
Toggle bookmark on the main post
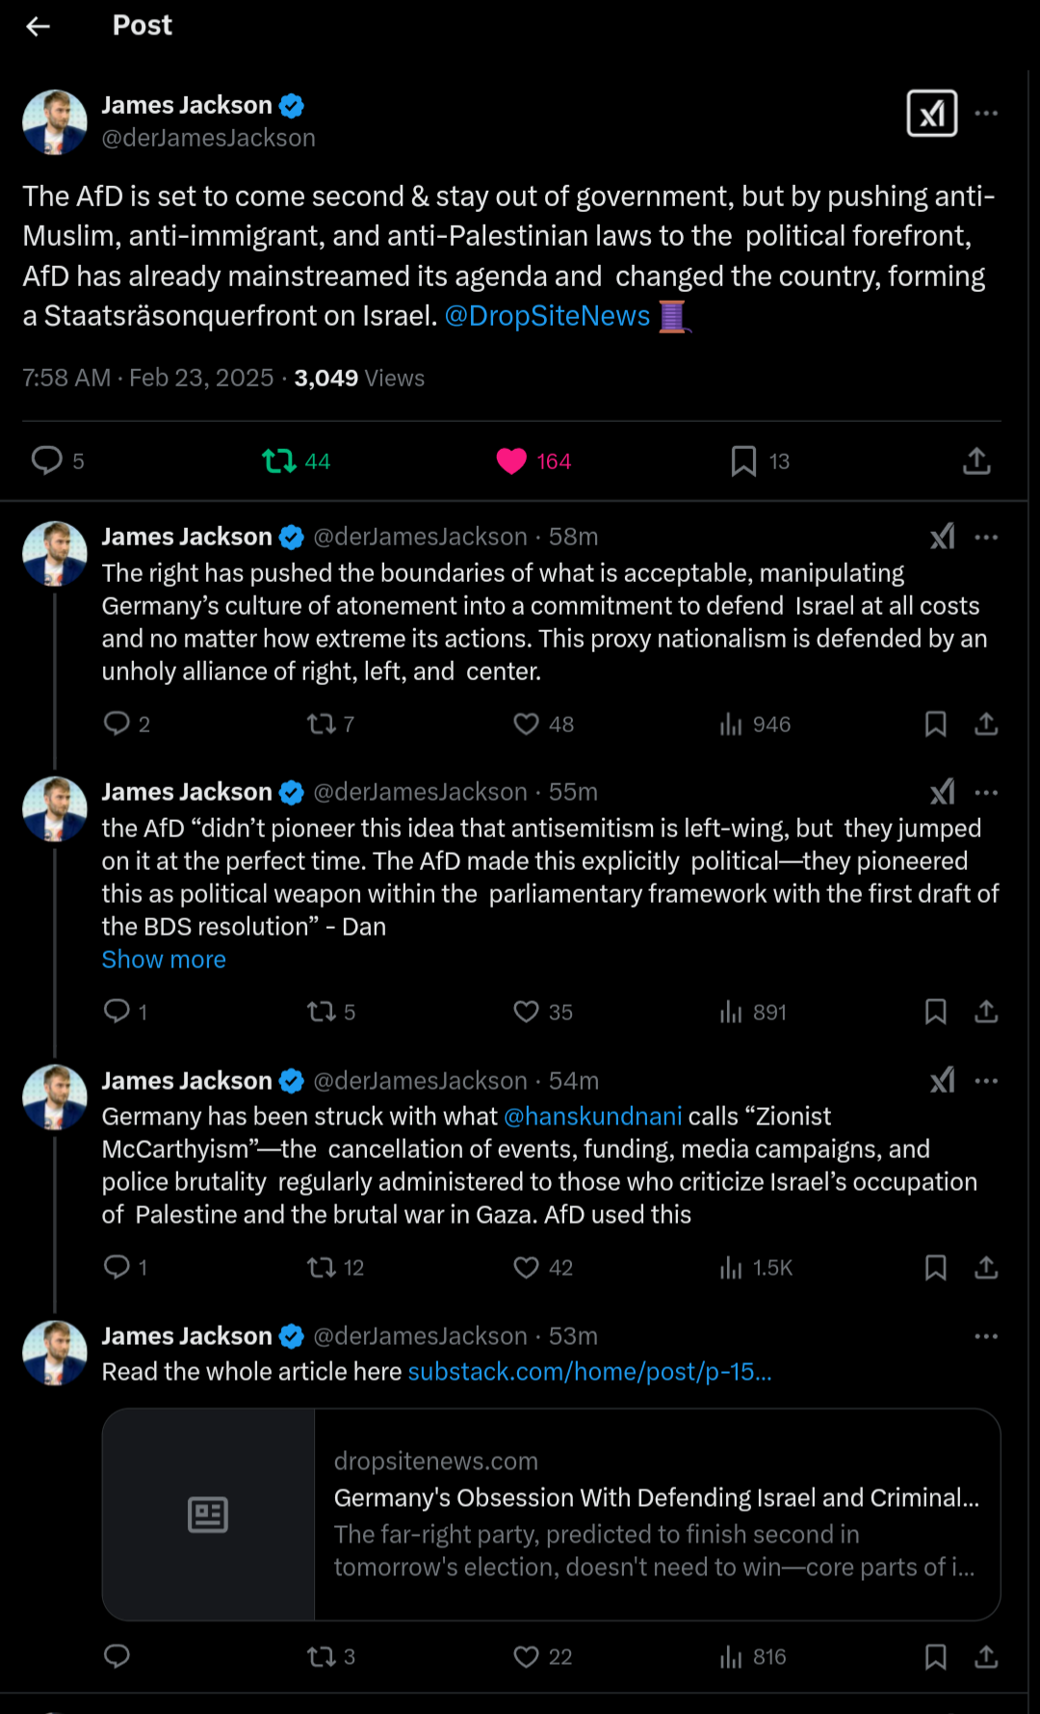743,461
